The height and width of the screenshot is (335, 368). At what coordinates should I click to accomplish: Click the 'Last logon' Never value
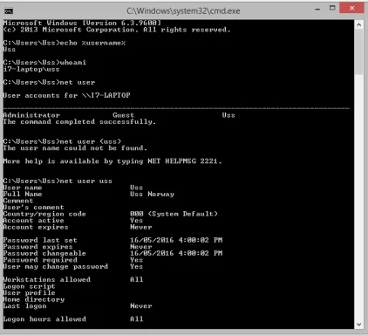[x=141, y=306]
